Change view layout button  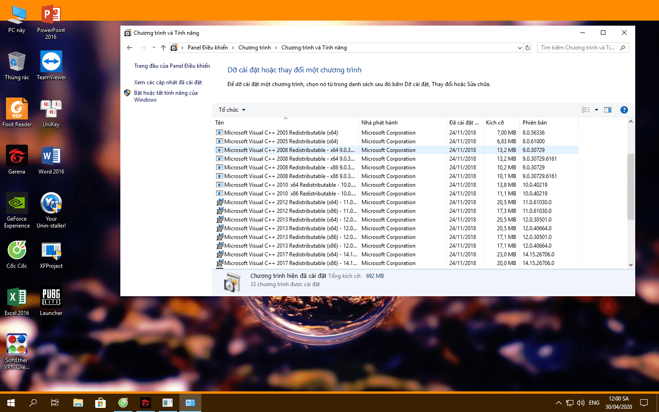tap(586, 110)
